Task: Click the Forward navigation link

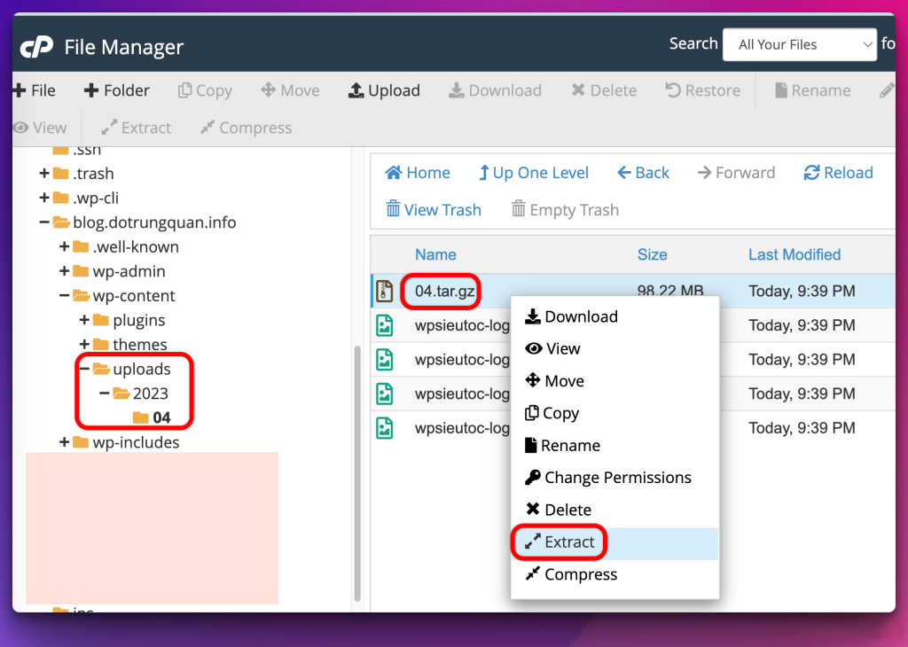Action: (x=736, y=172)
